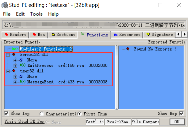This screenshot has width=188, height=127.
Task: Switch to the Resources tab
Action: (127, 35)
